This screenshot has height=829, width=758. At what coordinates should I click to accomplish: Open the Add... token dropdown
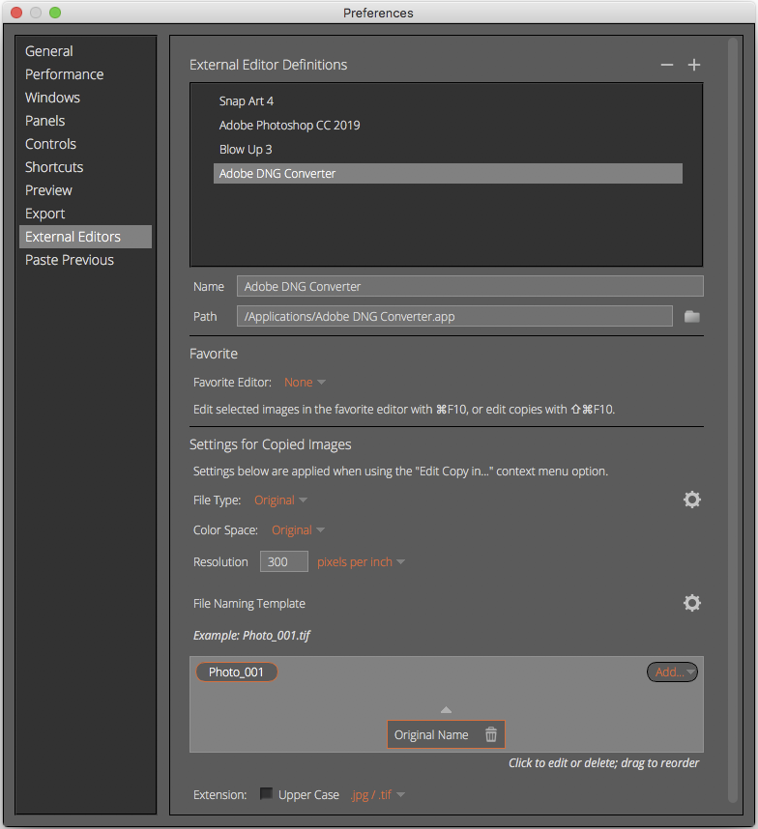click(x=672, y=672)
